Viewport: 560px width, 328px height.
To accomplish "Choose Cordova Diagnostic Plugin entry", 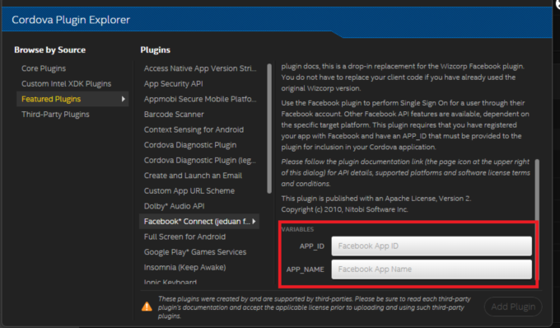I will [x=190, y=145].
